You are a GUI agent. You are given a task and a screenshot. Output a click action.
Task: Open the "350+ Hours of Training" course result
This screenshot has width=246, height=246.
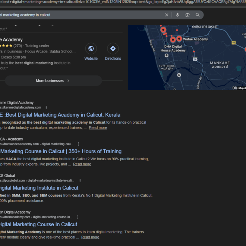click(x=60, y=151)
